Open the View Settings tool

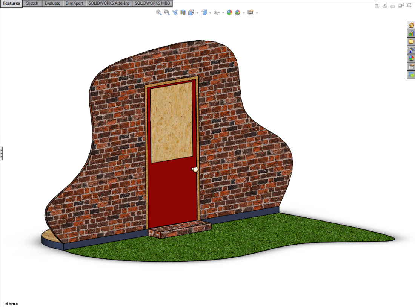point(251,12)
